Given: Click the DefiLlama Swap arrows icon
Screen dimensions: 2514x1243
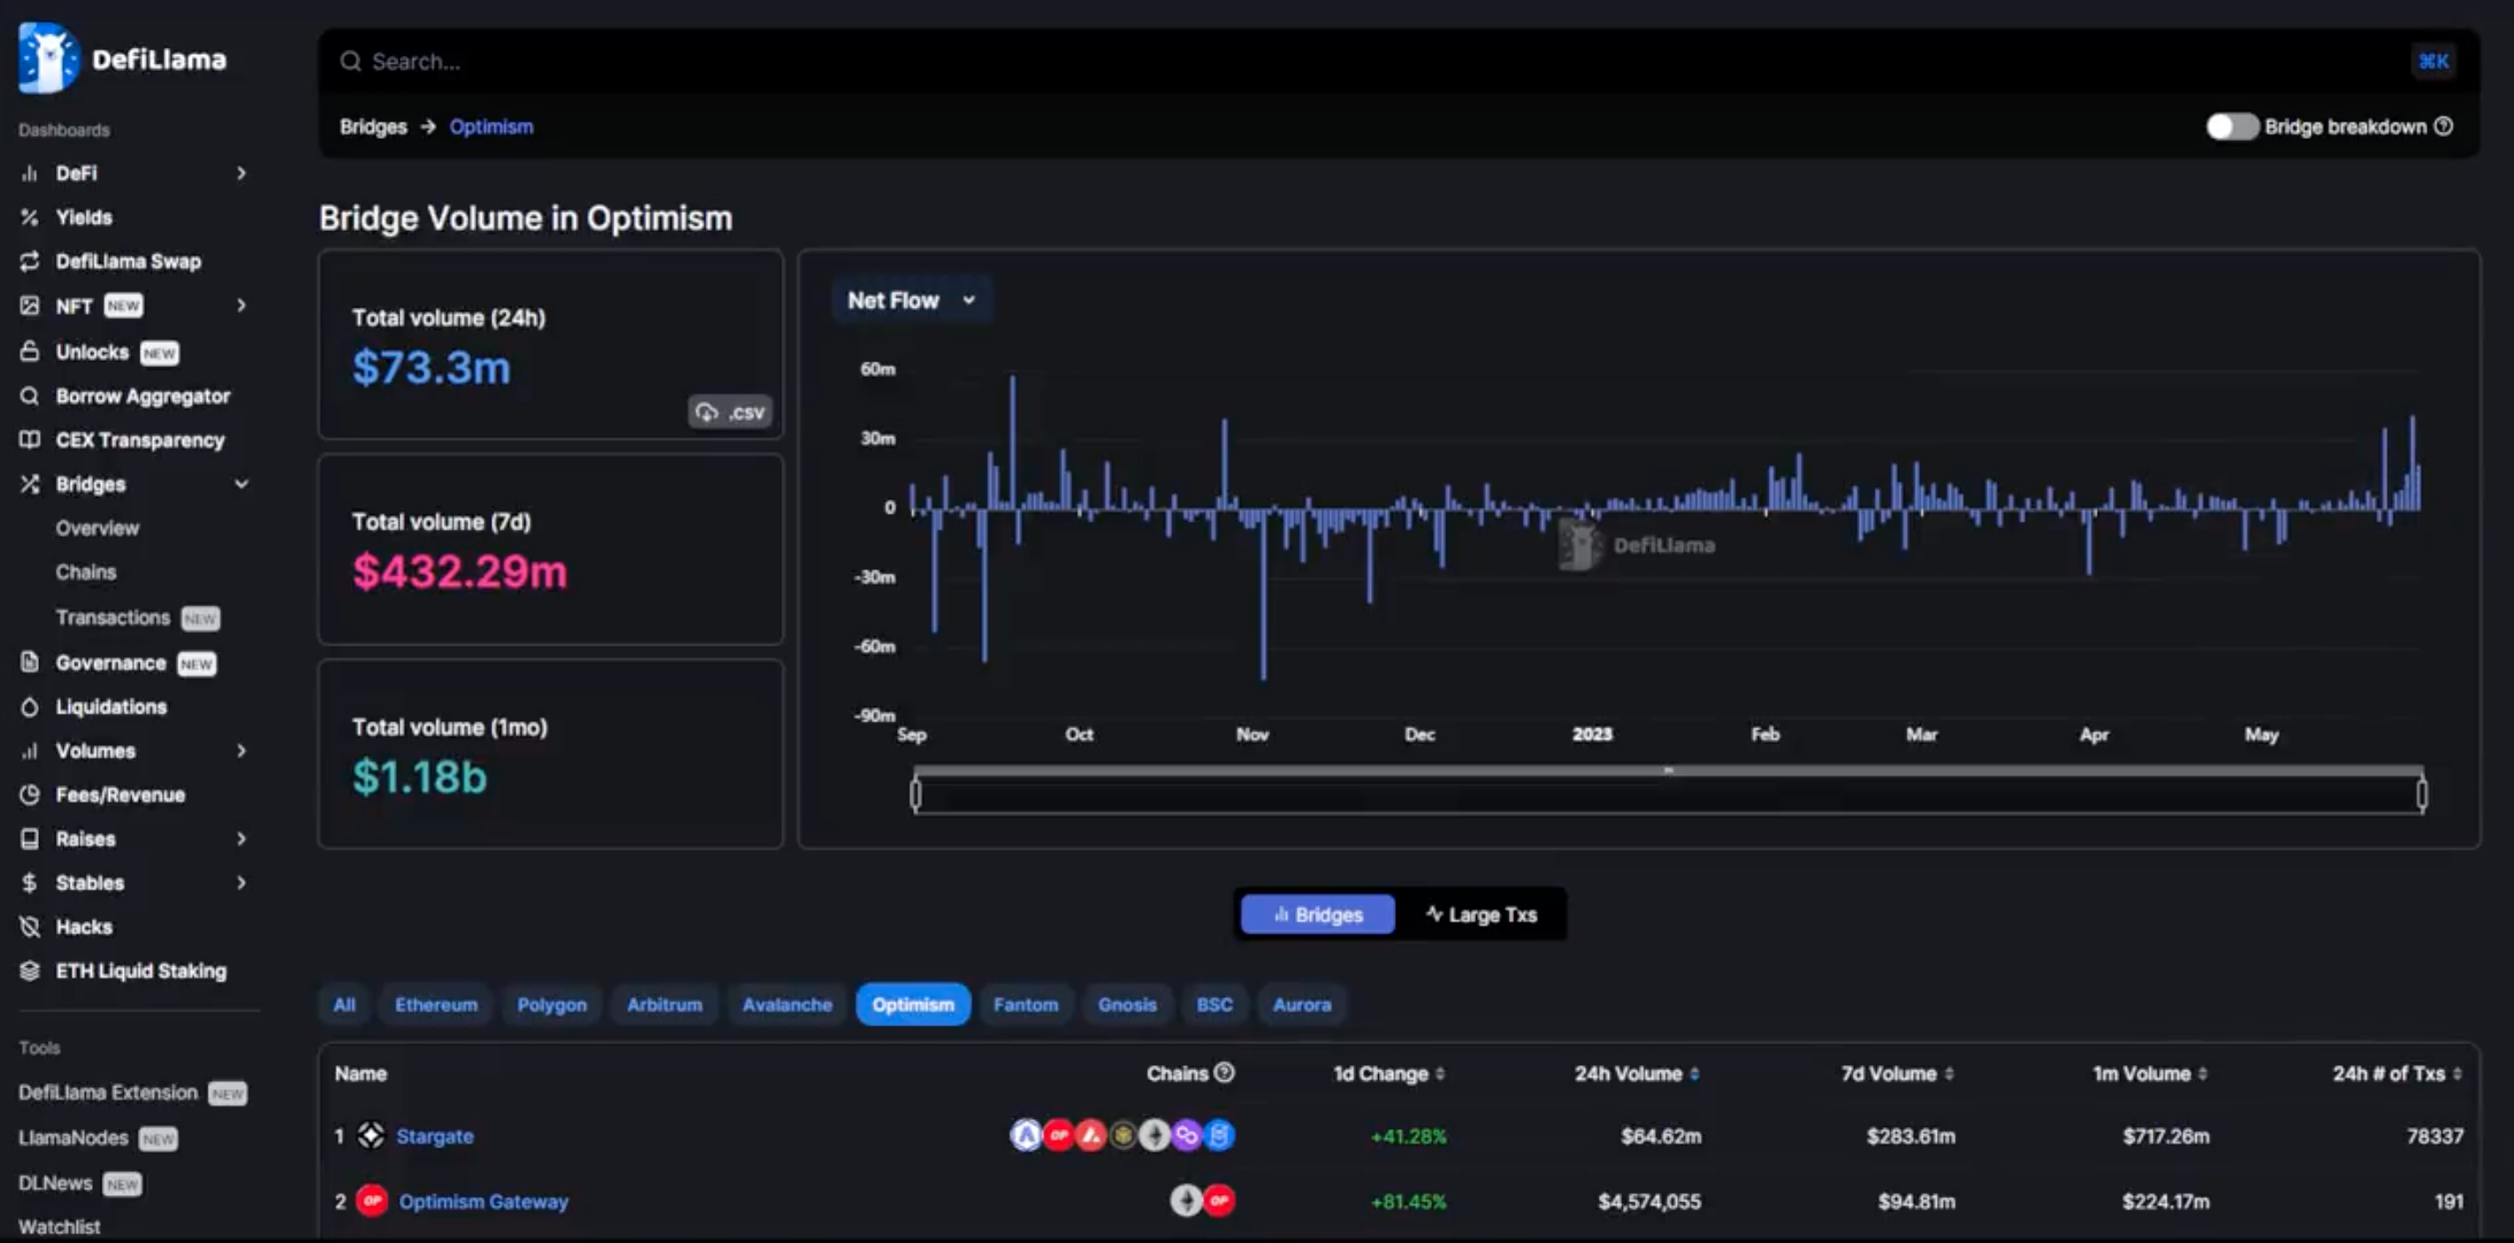Looking at the screenshot, I should [29, 262].
